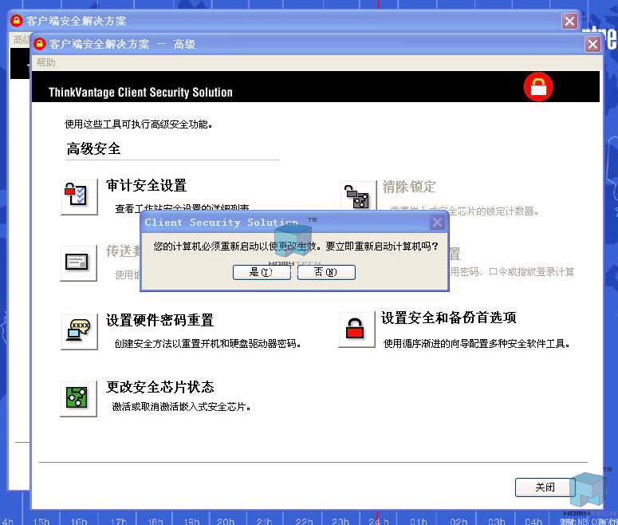Click the 24h marker on the background timeline
The width and height of the screenshot is (618, 525).
[378, 521]
